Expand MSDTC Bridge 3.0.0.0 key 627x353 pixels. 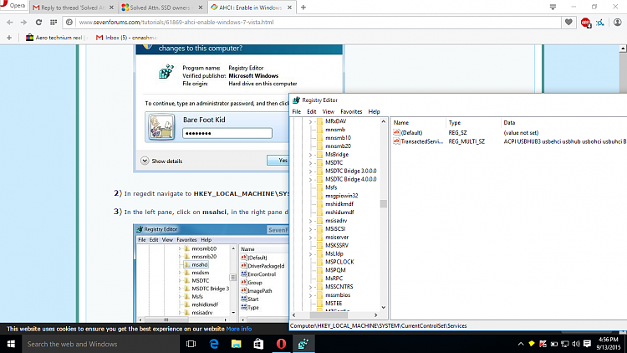click(x=310, y=171)
